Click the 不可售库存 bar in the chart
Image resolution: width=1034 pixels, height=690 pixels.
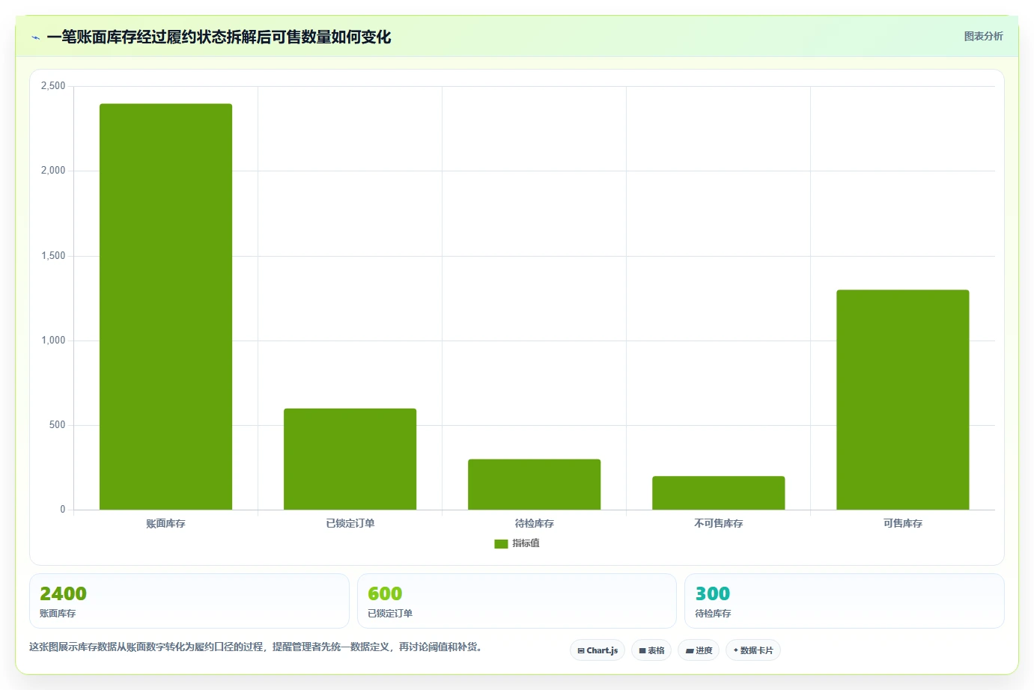point(718,493)
